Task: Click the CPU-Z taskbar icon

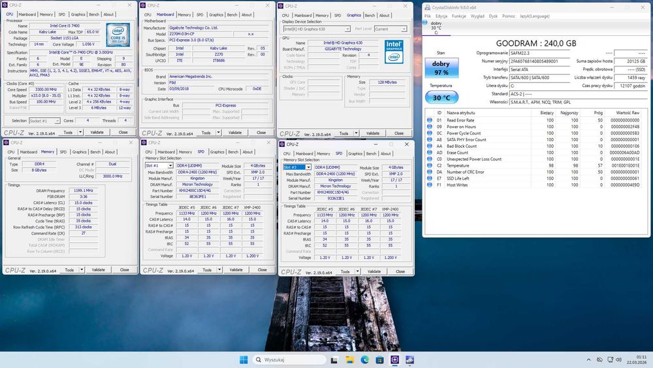Action: point(395,360)
